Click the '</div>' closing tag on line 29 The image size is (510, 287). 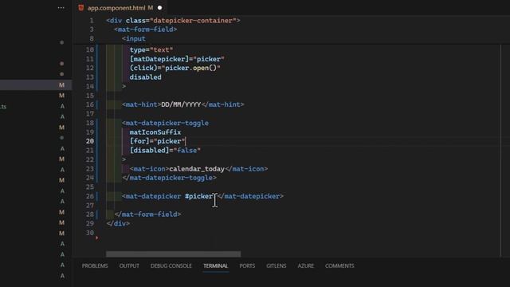pyautogui.click(x=118, y=223)
